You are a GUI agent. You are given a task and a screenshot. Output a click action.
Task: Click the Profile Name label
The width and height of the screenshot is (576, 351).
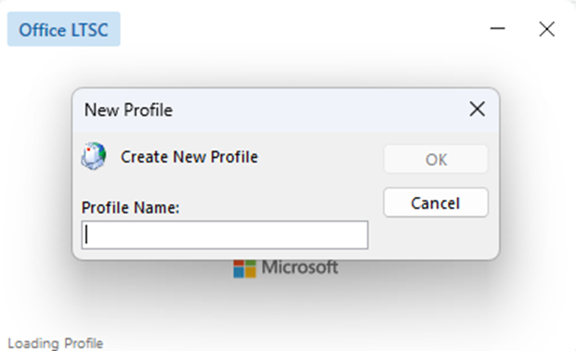(130, 207)
